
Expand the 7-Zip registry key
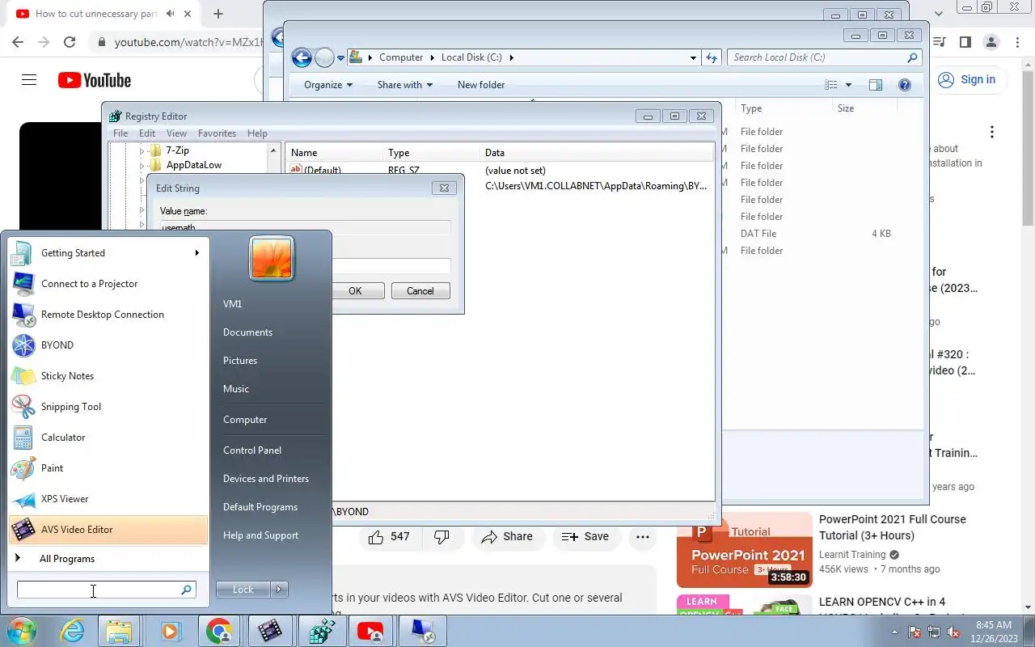point(142,150)
